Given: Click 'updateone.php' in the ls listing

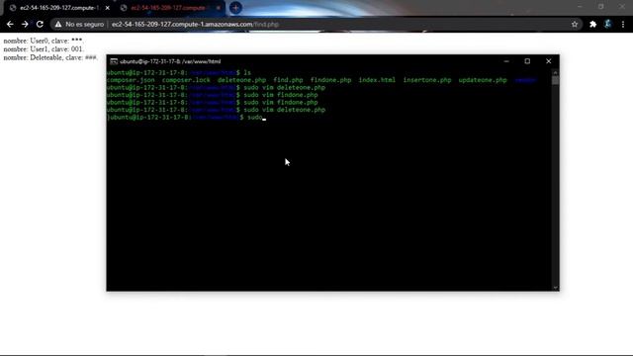Looking at the screenshot, I should point(483,80).
